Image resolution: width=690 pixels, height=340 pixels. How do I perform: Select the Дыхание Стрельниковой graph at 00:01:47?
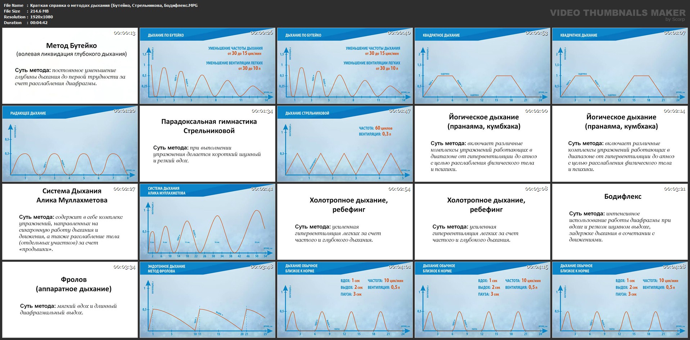point(345,144)
